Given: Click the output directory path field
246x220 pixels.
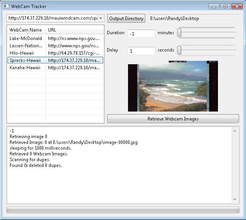Looking at the screenshot, I should tap(193, 18).
